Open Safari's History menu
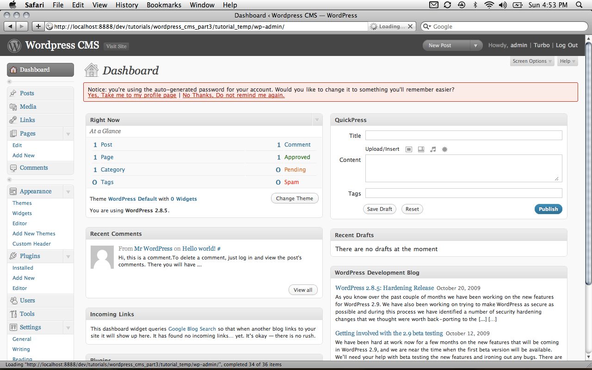The width and height of the screenshot is (592, 370). (127, 5)
